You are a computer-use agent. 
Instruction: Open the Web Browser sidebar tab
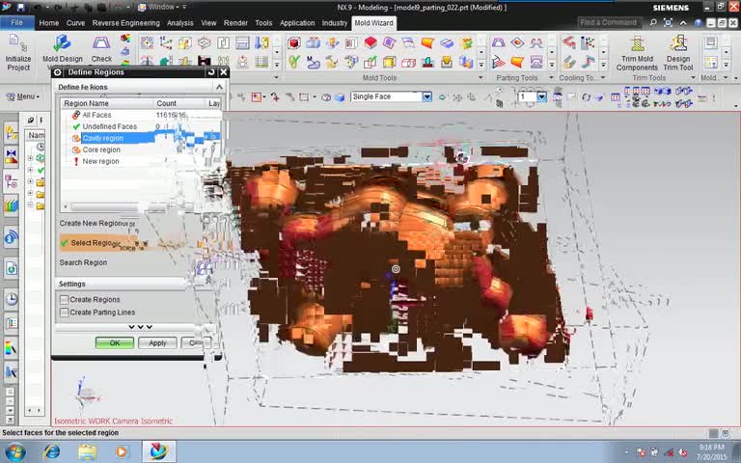point(11,269)
